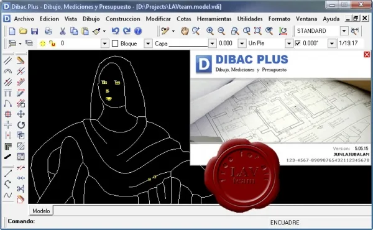373x230 pixels.
Task: Regenerate the drawing view
Action: coord(283,31)
